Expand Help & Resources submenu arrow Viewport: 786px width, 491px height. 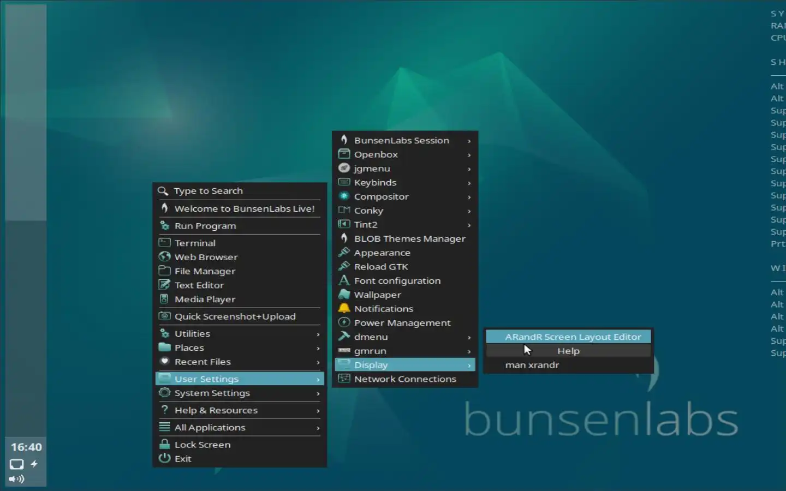pyautogui.click(x=318, y=411)
